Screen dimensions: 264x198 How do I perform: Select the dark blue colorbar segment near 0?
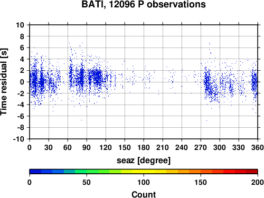tap(35, 172)
